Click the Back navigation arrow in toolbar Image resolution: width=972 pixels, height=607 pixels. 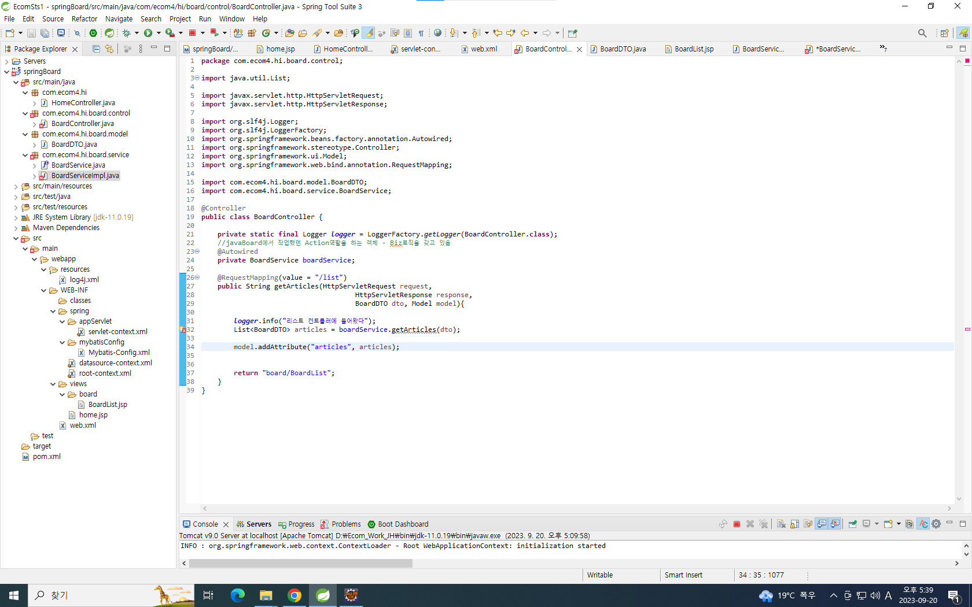[525, 33]
